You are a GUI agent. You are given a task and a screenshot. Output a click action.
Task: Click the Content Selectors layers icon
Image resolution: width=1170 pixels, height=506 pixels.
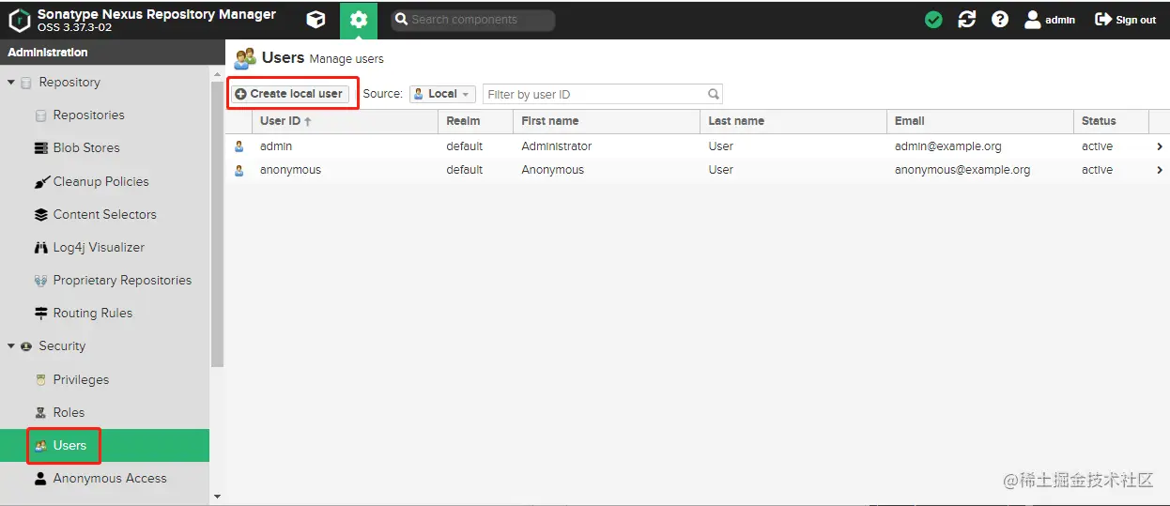40,214
